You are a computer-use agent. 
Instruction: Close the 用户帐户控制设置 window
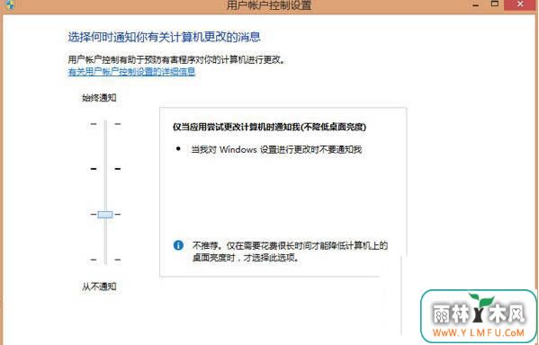(x=520, y=4)
